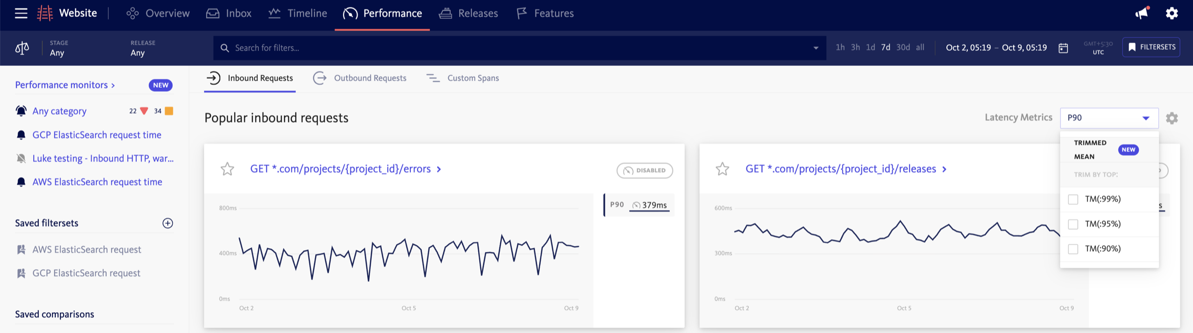
Task: Select the 30d time range
Action: 903,47
